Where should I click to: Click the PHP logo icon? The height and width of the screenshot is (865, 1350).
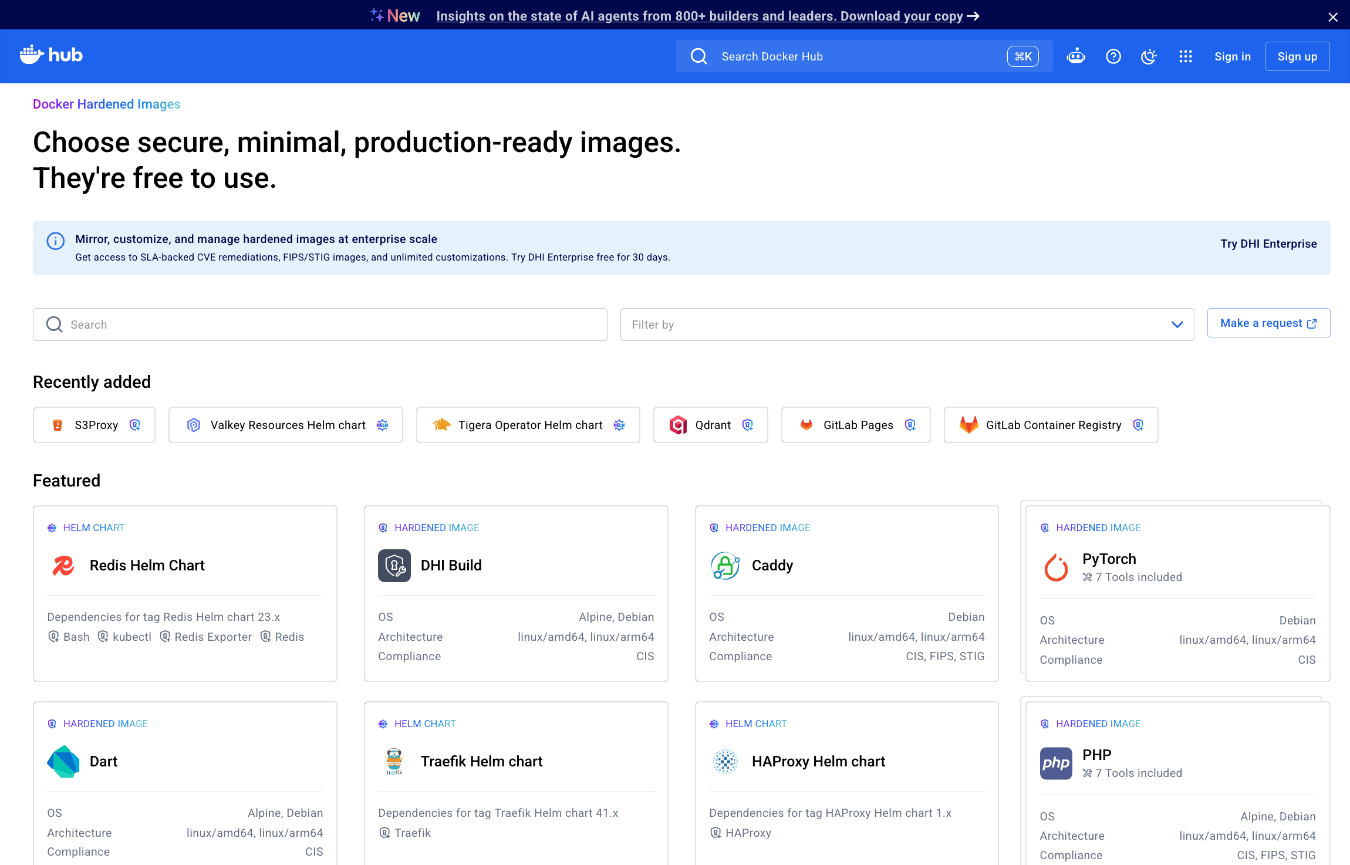[x=1056, y=763]
